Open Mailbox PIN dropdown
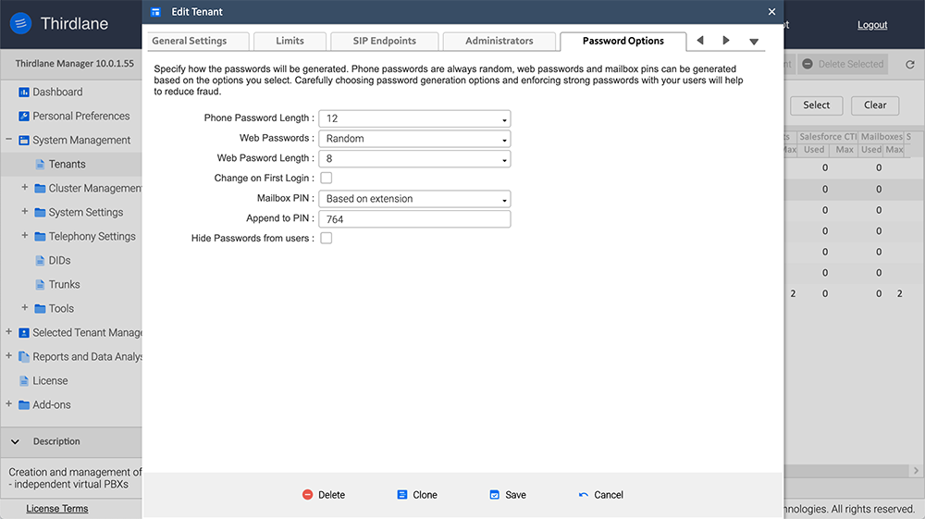Screen dimensions: 925x519 414,199
